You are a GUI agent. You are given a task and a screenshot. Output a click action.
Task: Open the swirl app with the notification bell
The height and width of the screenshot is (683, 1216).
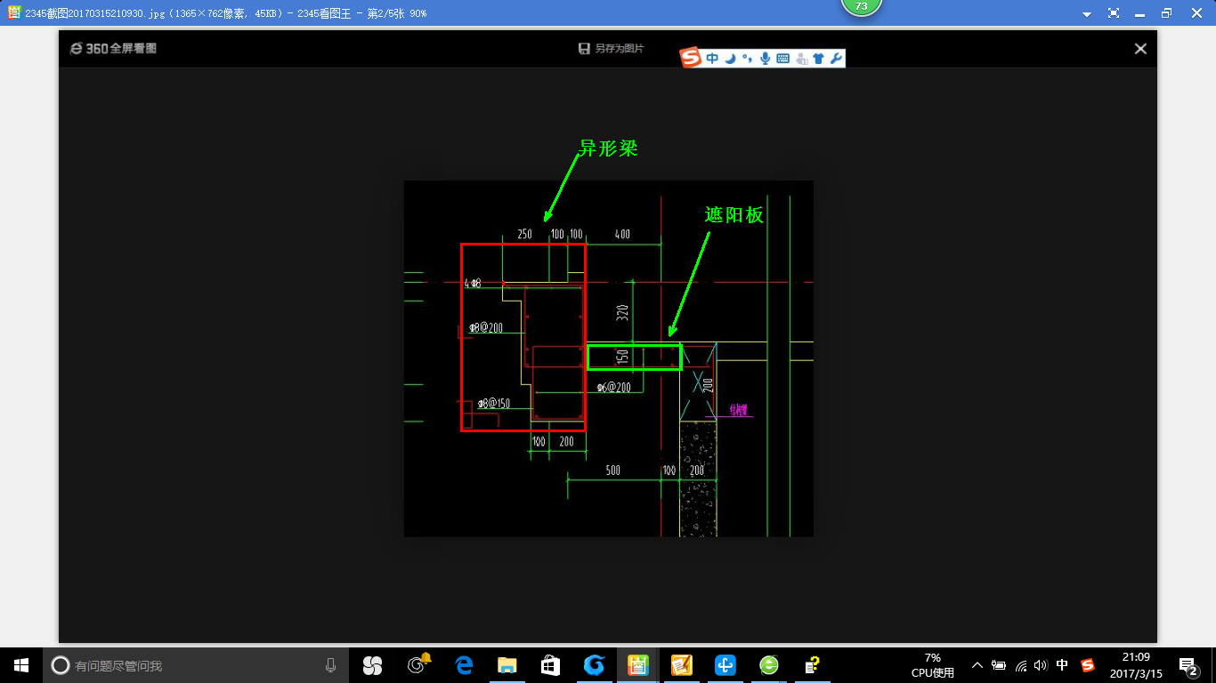tap(417, 665)
